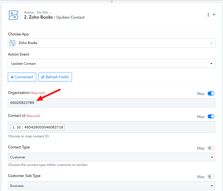This screenshot has height=191, width=223.
Task: Click 'Action : Do this ...' header text
Action: [x=38, y=12]
